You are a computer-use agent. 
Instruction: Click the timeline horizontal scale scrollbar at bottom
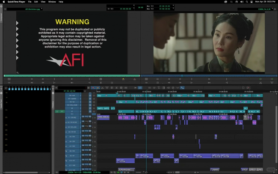177,172
